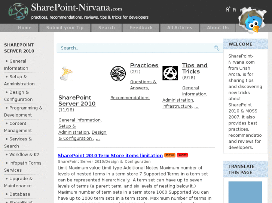
Task: Open the Search menu item
Action: tap(107, 28)
